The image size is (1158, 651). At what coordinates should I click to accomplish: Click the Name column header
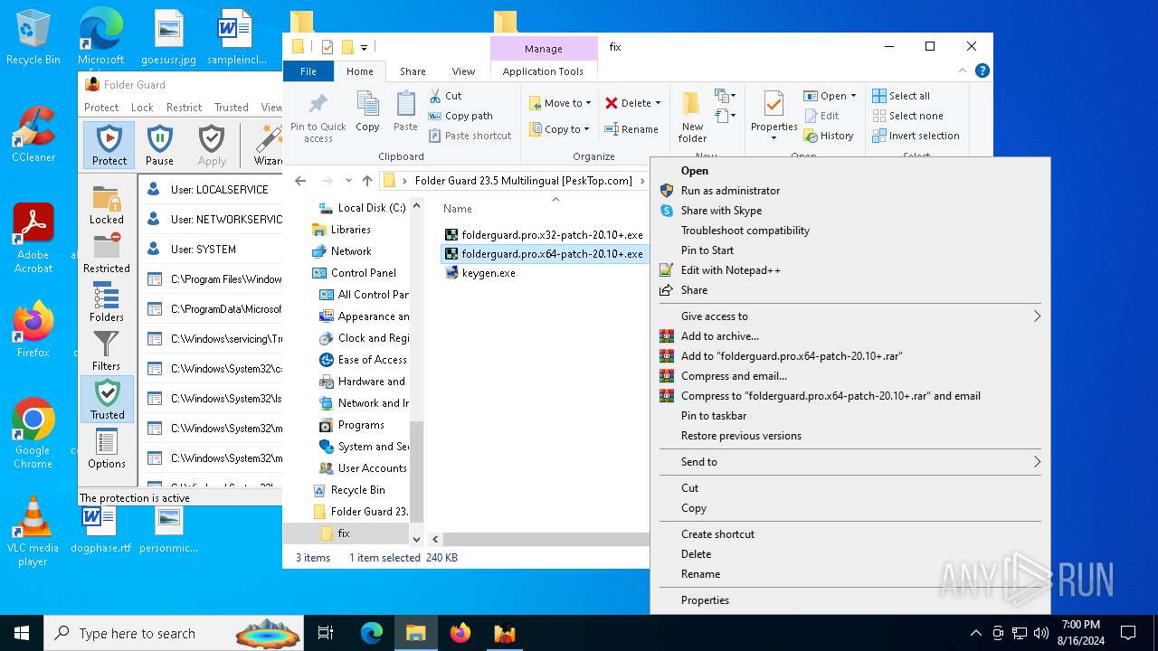458,209
